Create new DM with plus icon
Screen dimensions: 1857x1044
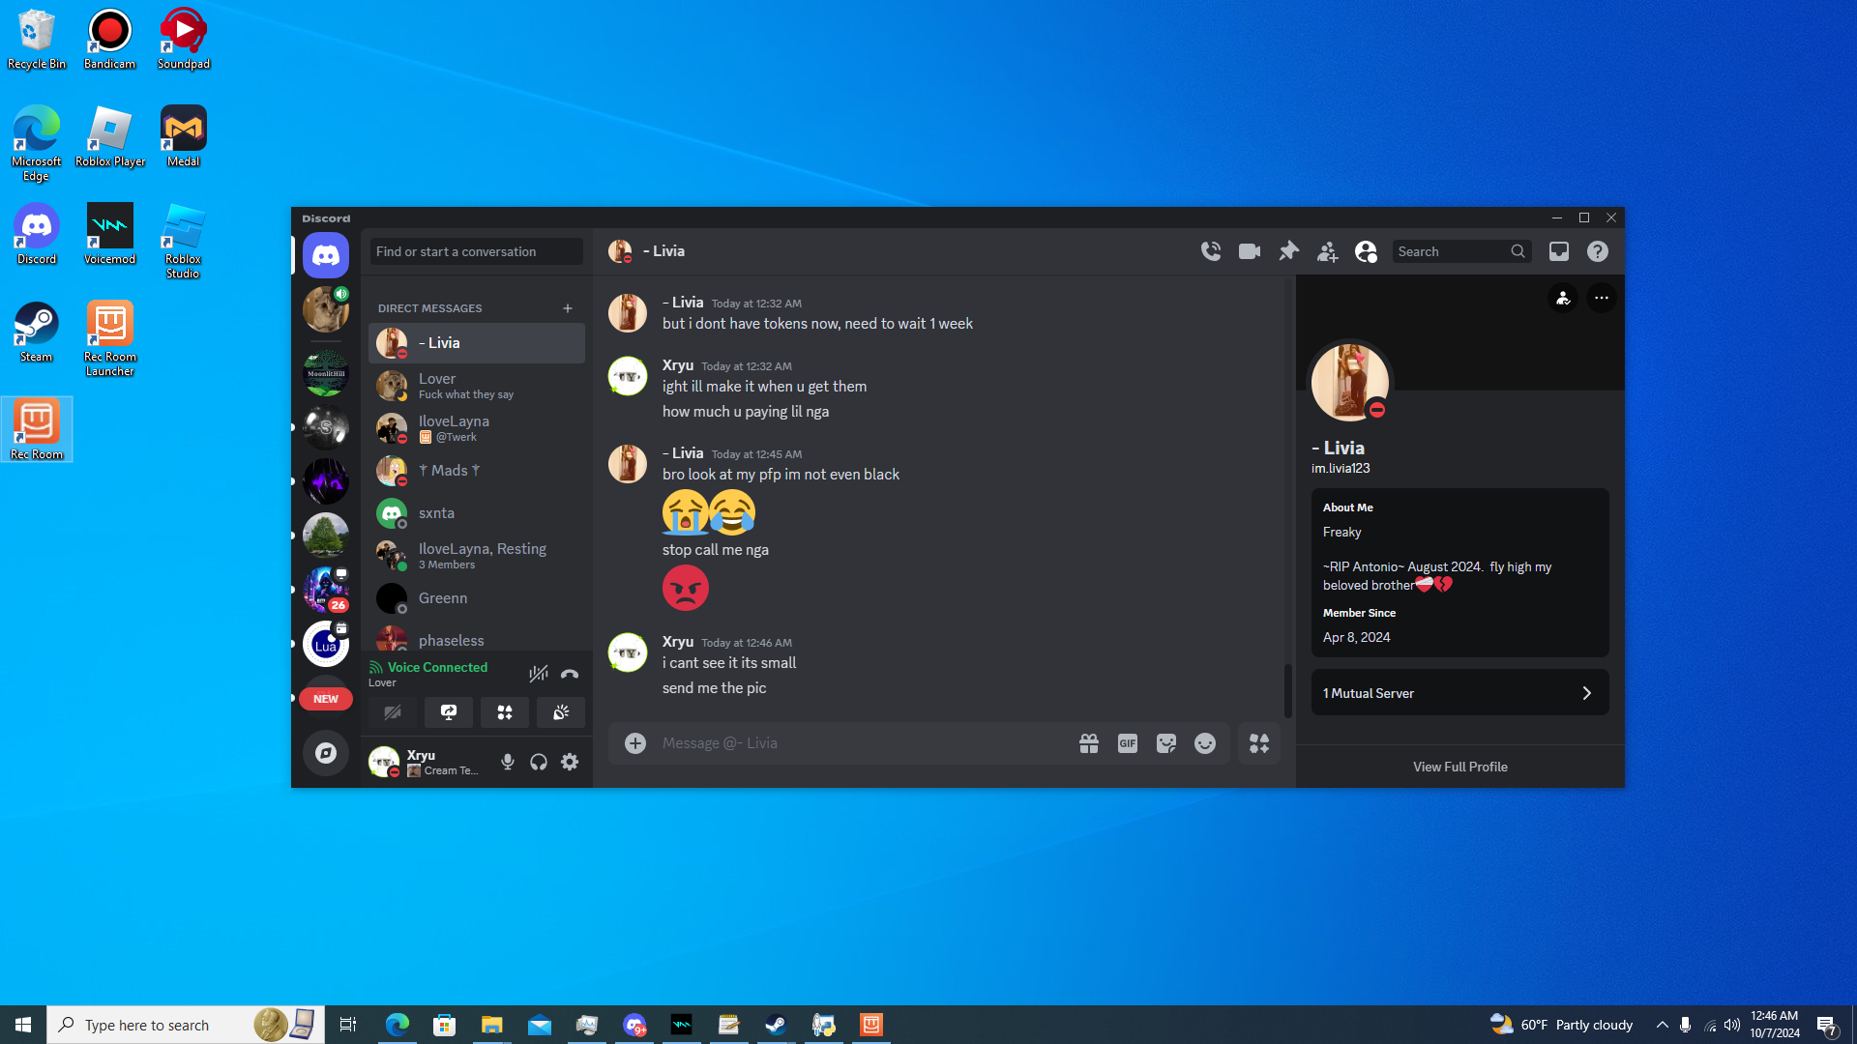pyautogui.click(x=568, y=308)
